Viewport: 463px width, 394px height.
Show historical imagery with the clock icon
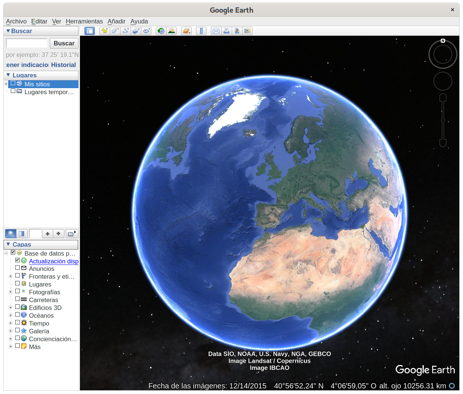[x=161, y=31]
